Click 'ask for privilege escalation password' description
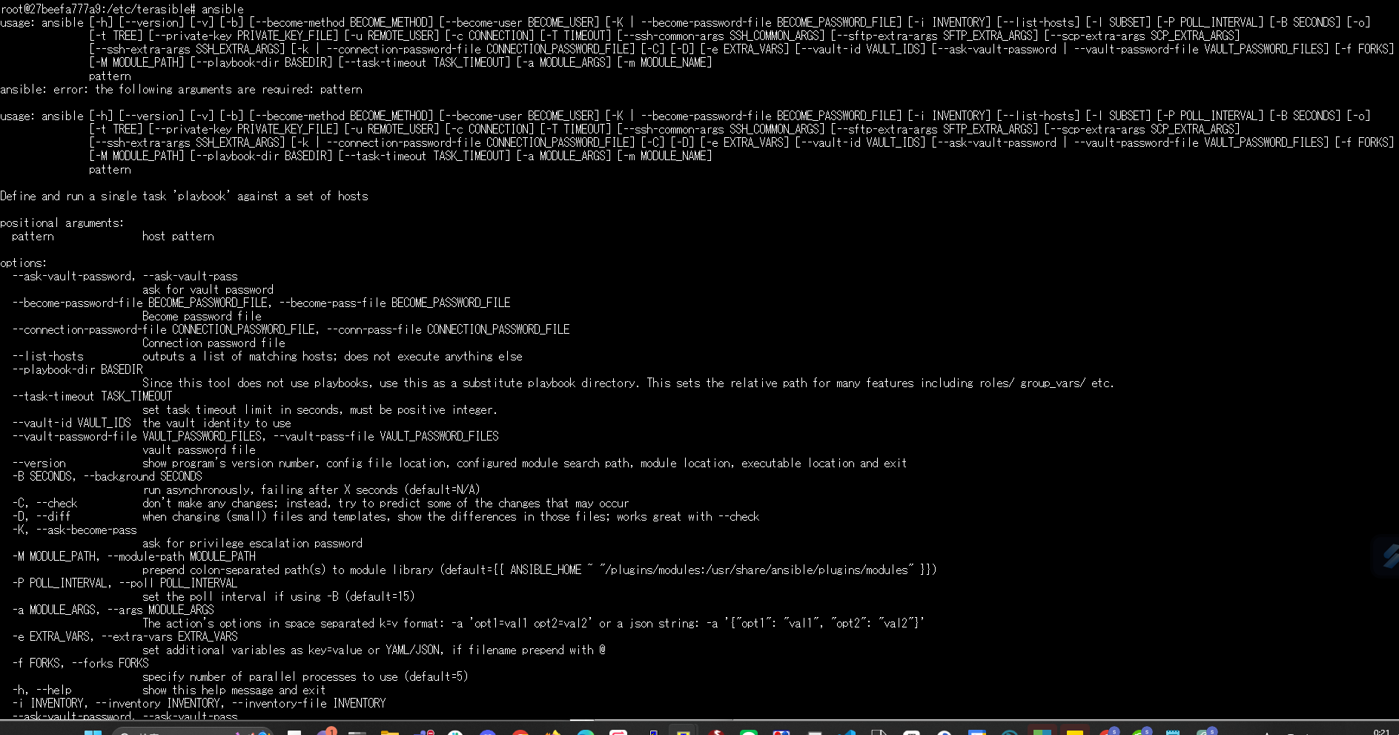 (252, 543)
